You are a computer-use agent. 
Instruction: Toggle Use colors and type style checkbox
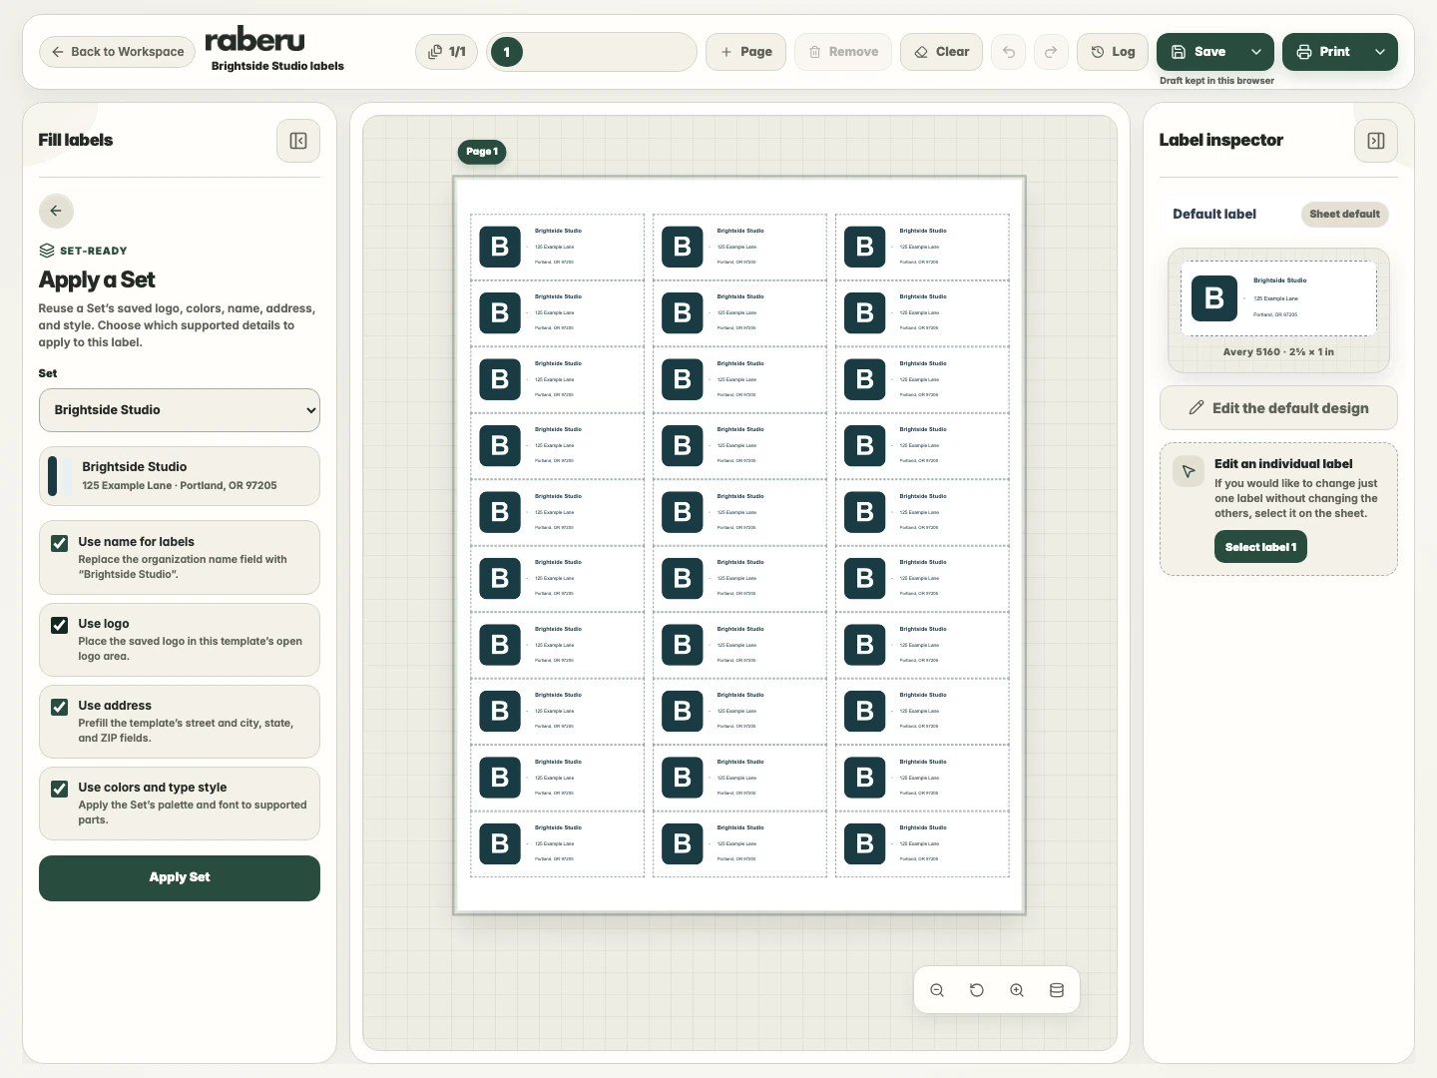pos(60,790)
